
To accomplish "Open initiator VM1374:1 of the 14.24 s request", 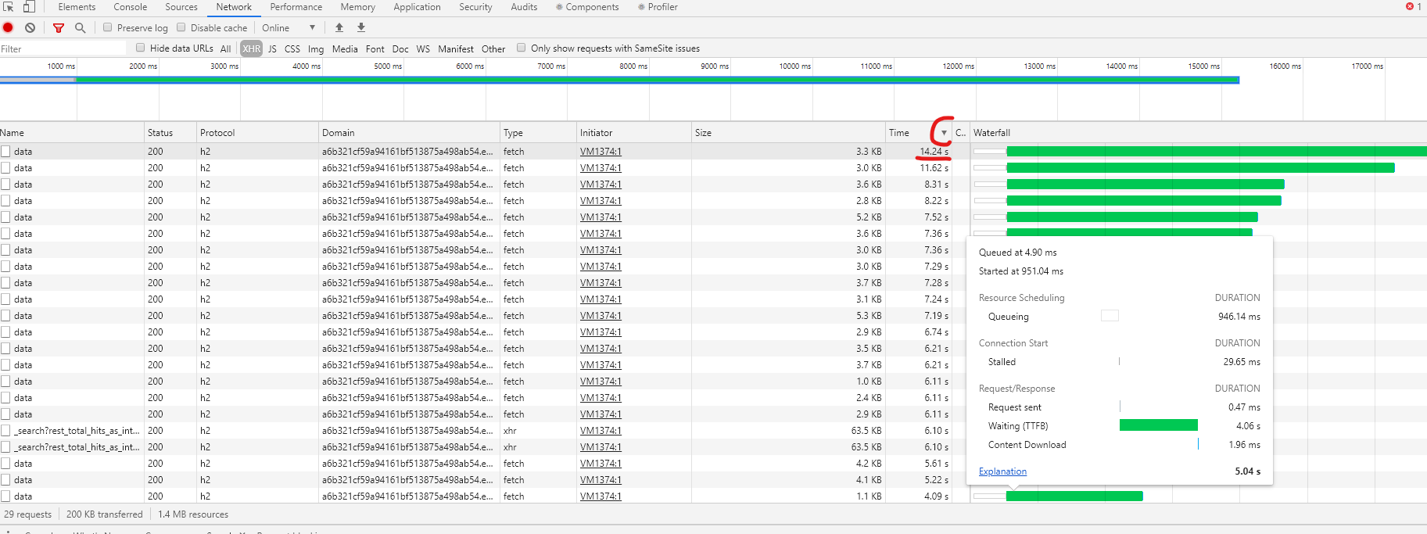I will coord(601,152).
